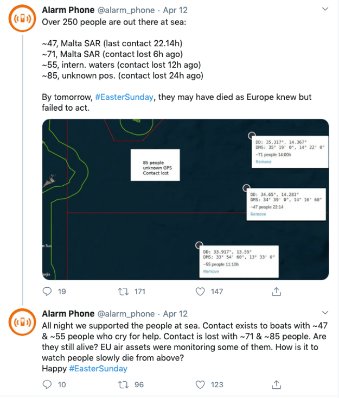Open the @alarm_phone handle on second tweet

126,314
